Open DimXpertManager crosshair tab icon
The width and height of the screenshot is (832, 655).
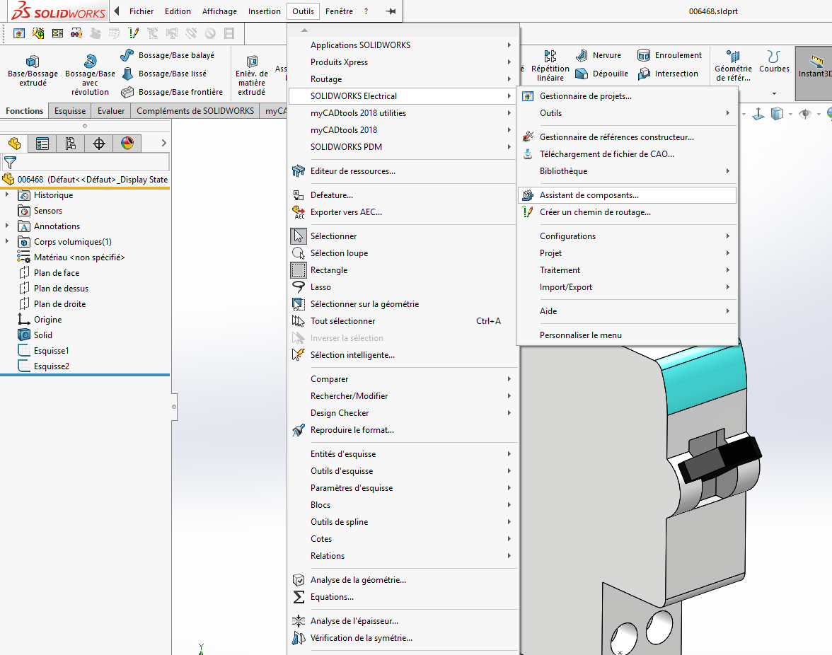pyautogui.click(x=99, y=143)
